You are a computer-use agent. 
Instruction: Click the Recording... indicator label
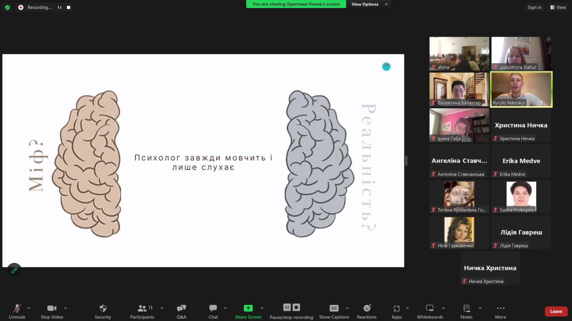(x=39, y=8)
